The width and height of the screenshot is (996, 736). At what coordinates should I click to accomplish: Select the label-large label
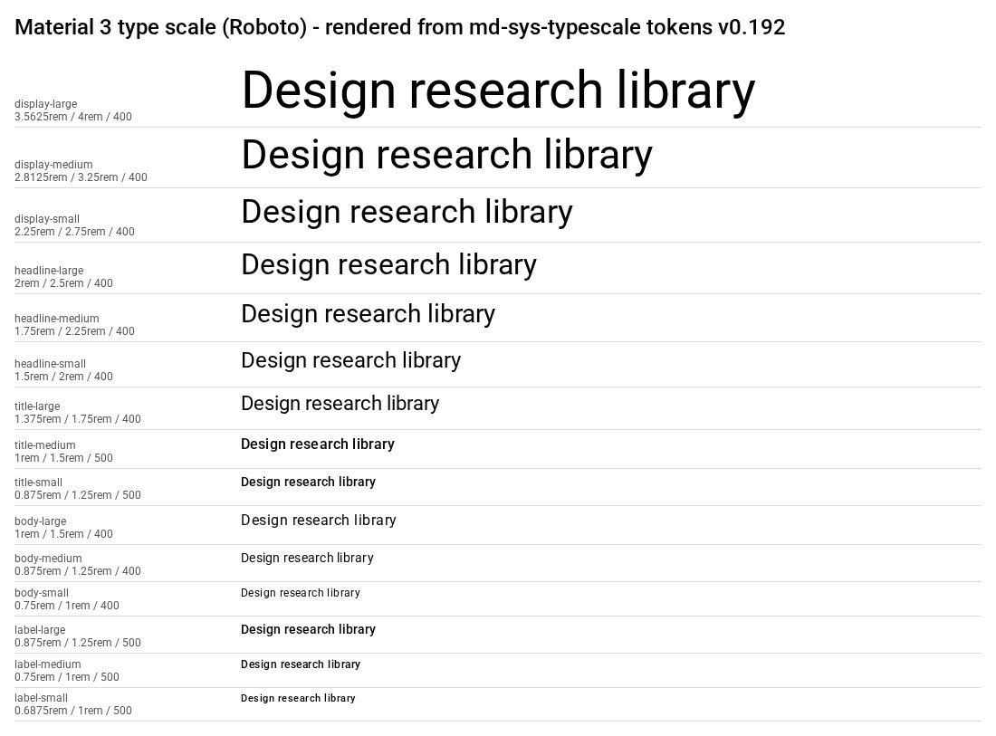(39, 629)
